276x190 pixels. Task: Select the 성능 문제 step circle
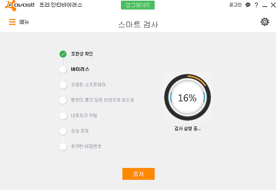[63, 131]
